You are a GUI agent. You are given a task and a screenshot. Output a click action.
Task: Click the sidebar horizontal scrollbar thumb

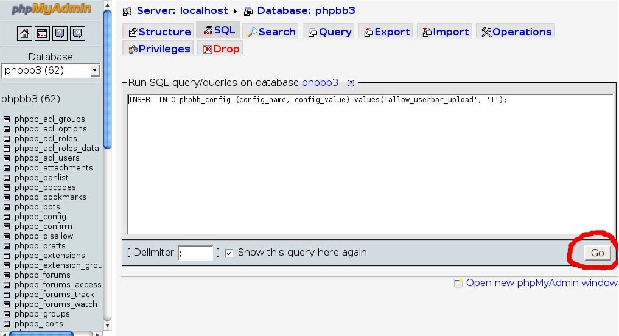41,334
